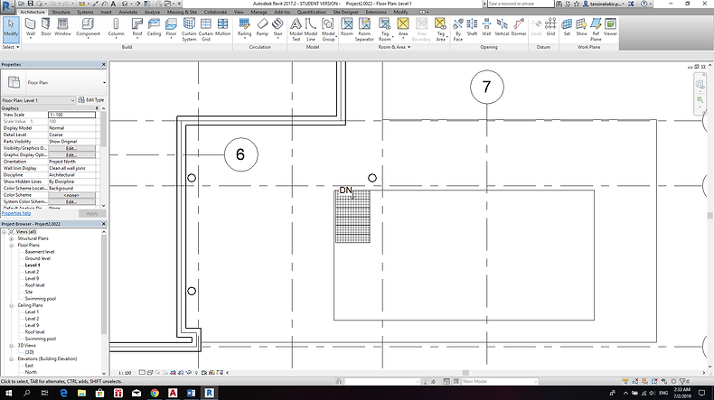Click the Revit application menu button

7,6
